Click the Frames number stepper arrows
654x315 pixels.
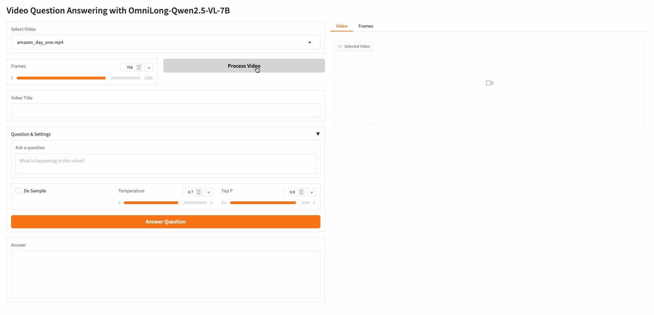[x=139, y=67]
